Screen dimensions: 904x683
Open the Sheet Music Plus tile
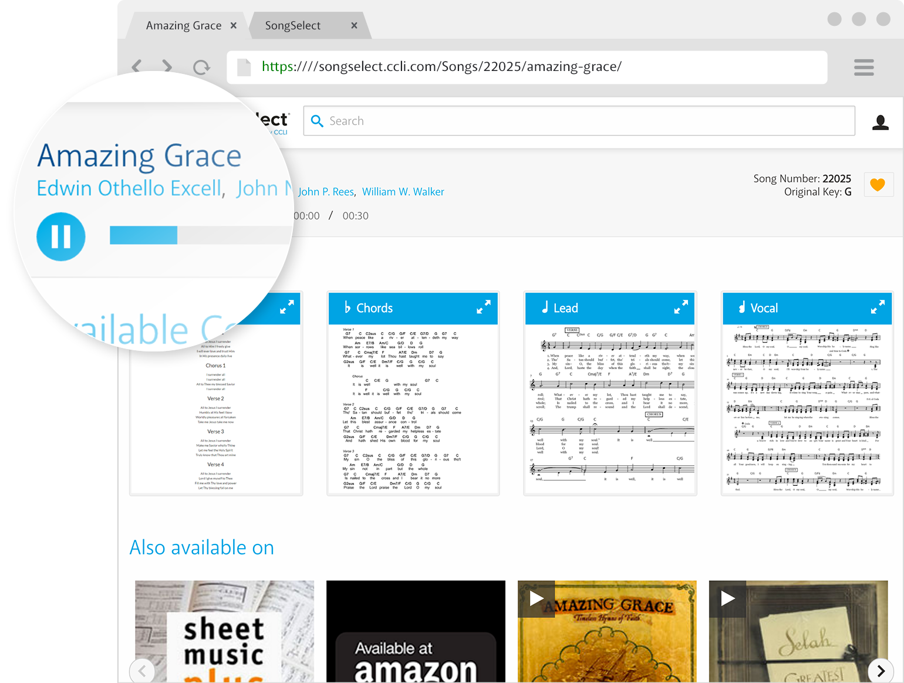click(x=224, y=631)
